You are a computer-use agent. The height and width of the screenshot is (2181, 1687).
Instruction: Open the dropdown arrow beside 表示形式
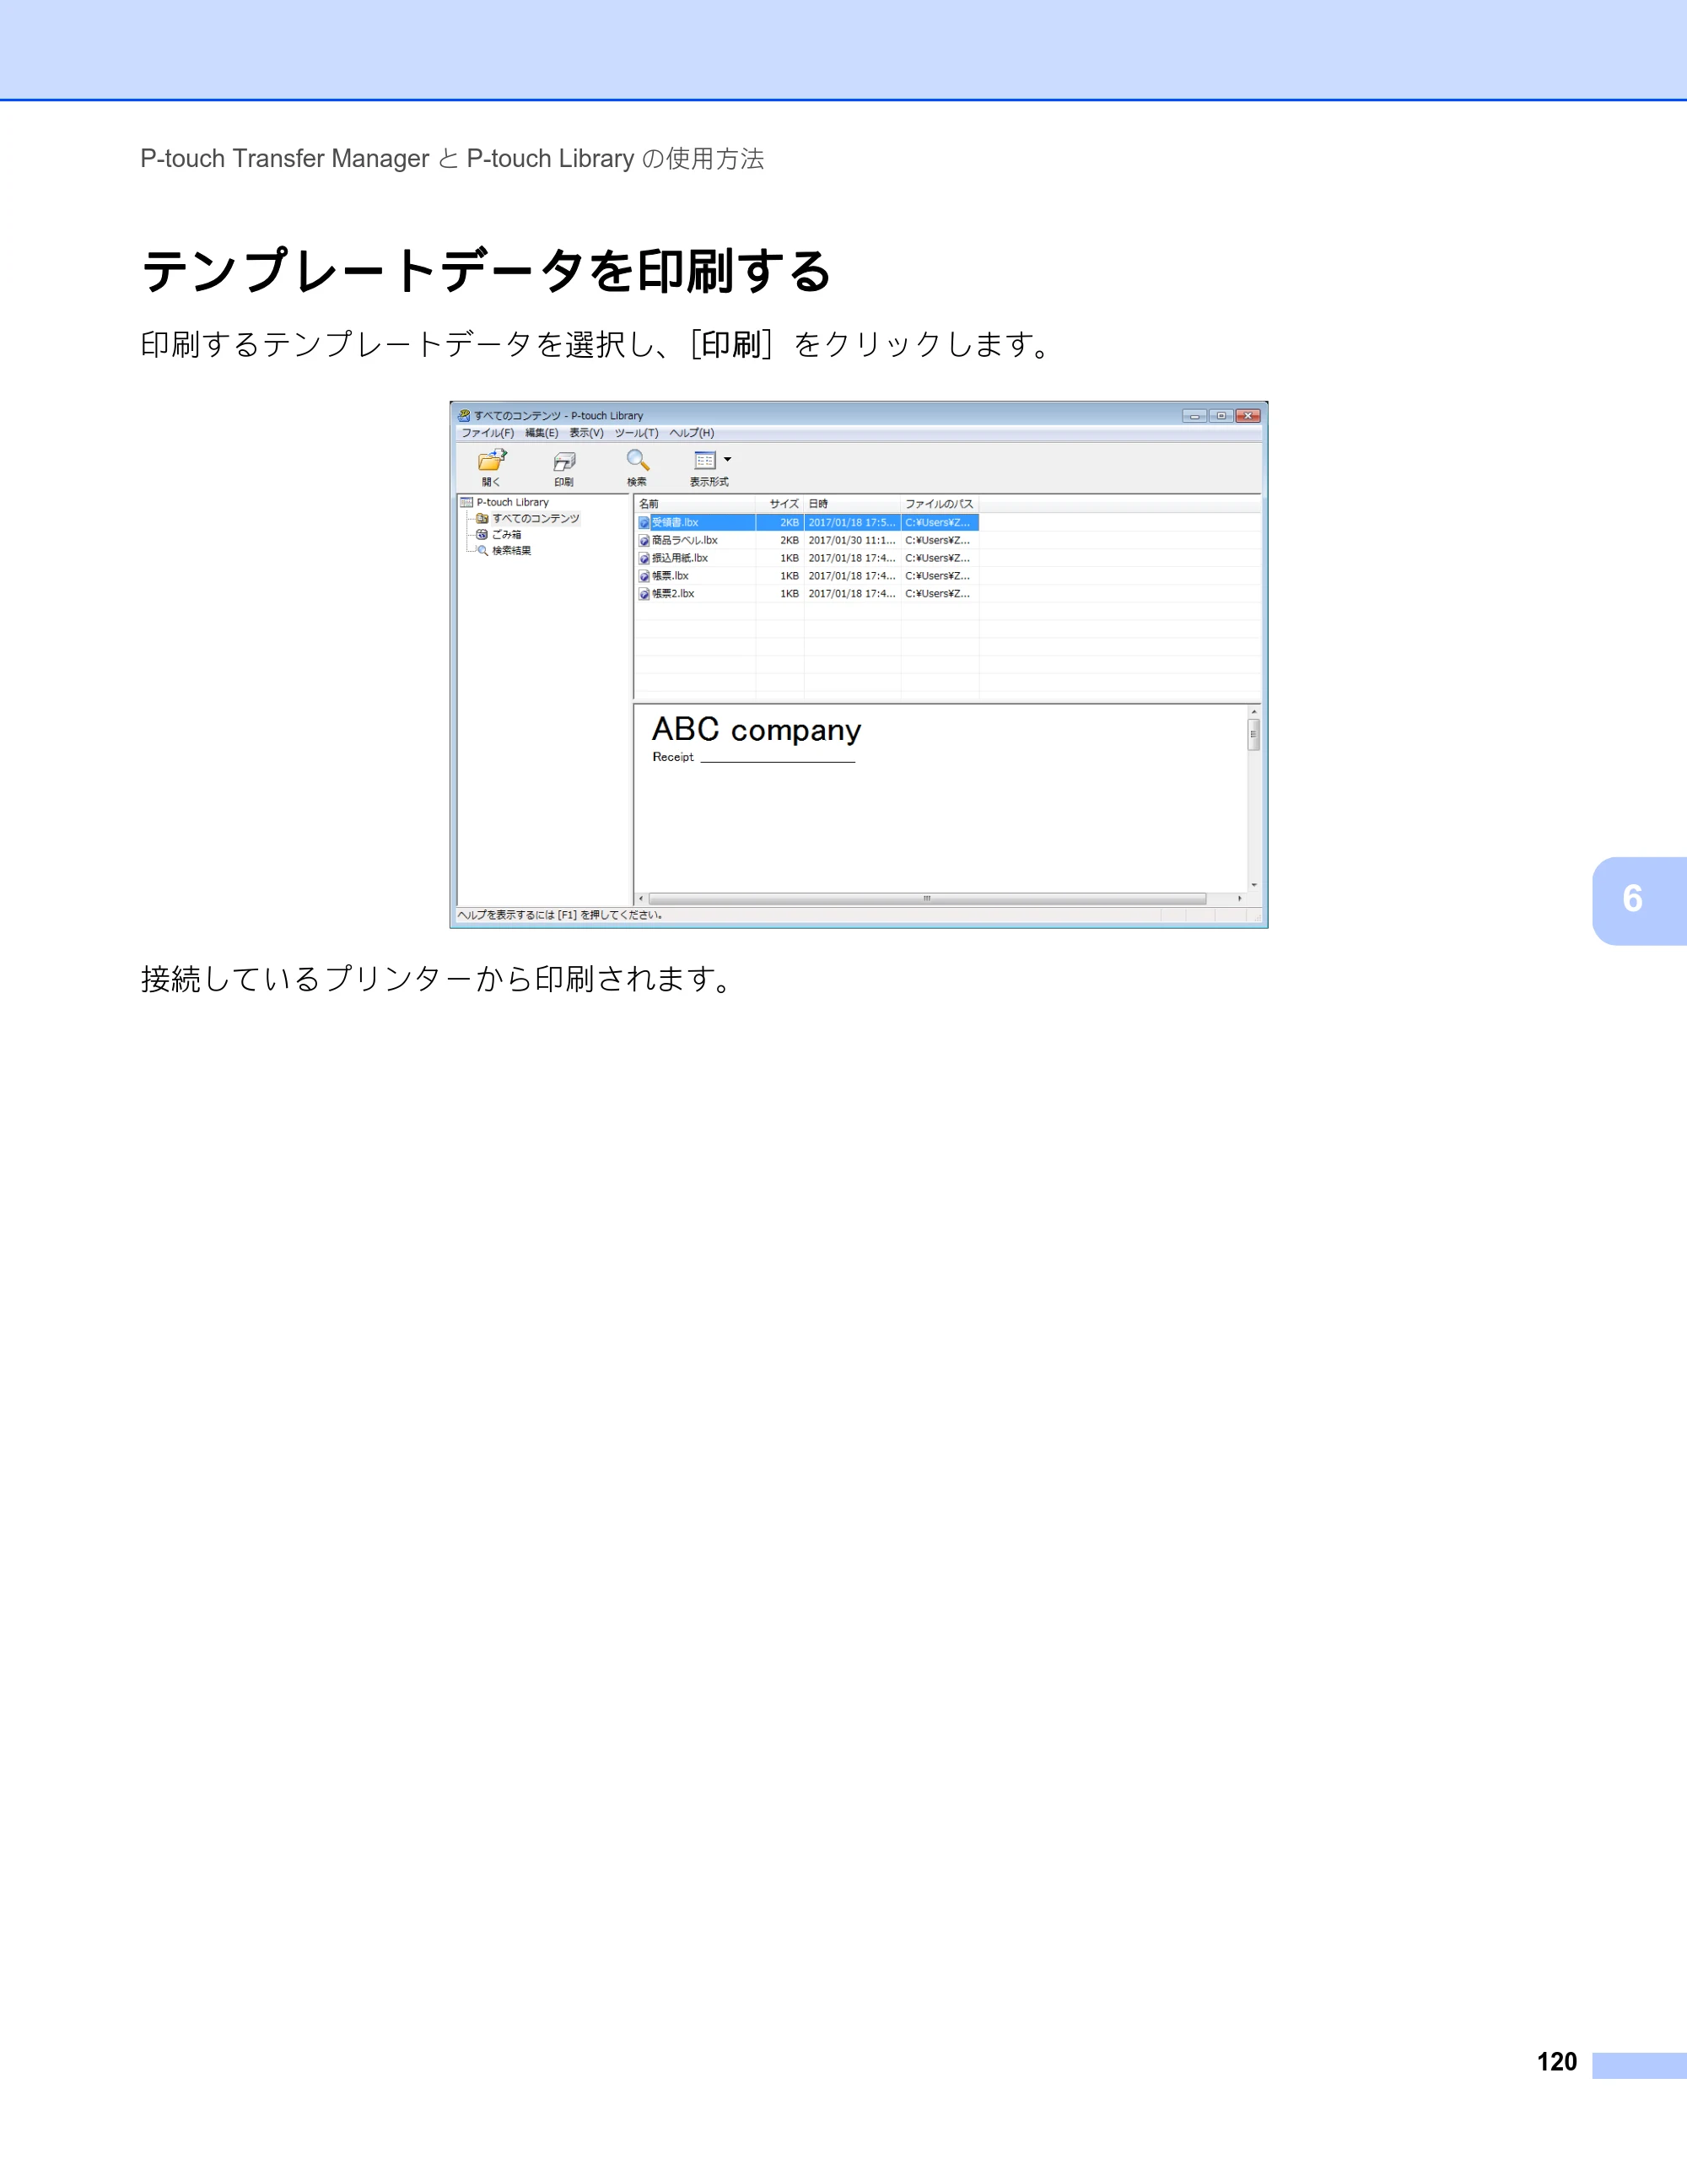pyautogui.click(x=727, y=459)
